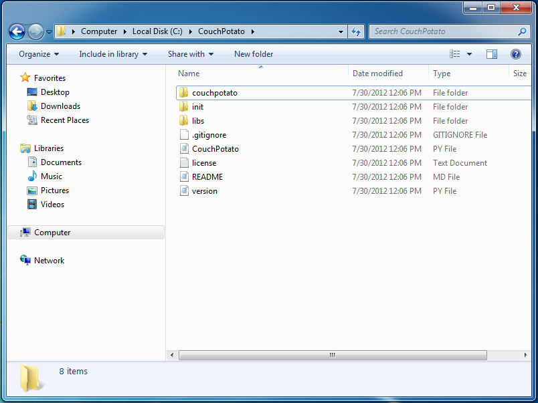The height and width of the screenshot is (403, 538).
Task: Click the scrollbar right arrow
Action: pos(525,355)
